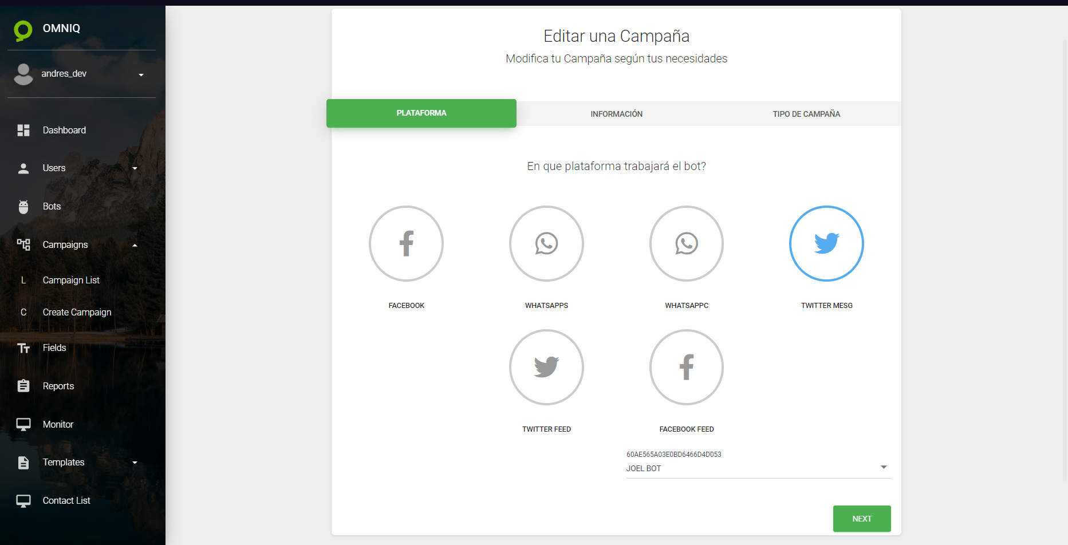Viewport: 1068px width, 545px height.
Task: Open the Dashboard sidebar item
Action: pos(64,131)
